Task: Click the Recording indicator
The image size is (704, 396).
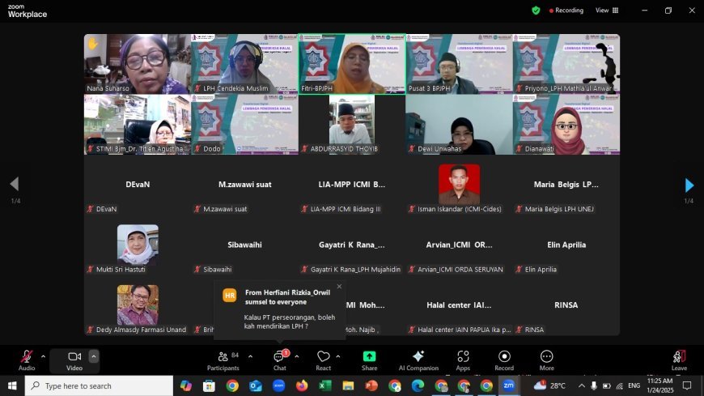Action: click(x=566, y=11)
